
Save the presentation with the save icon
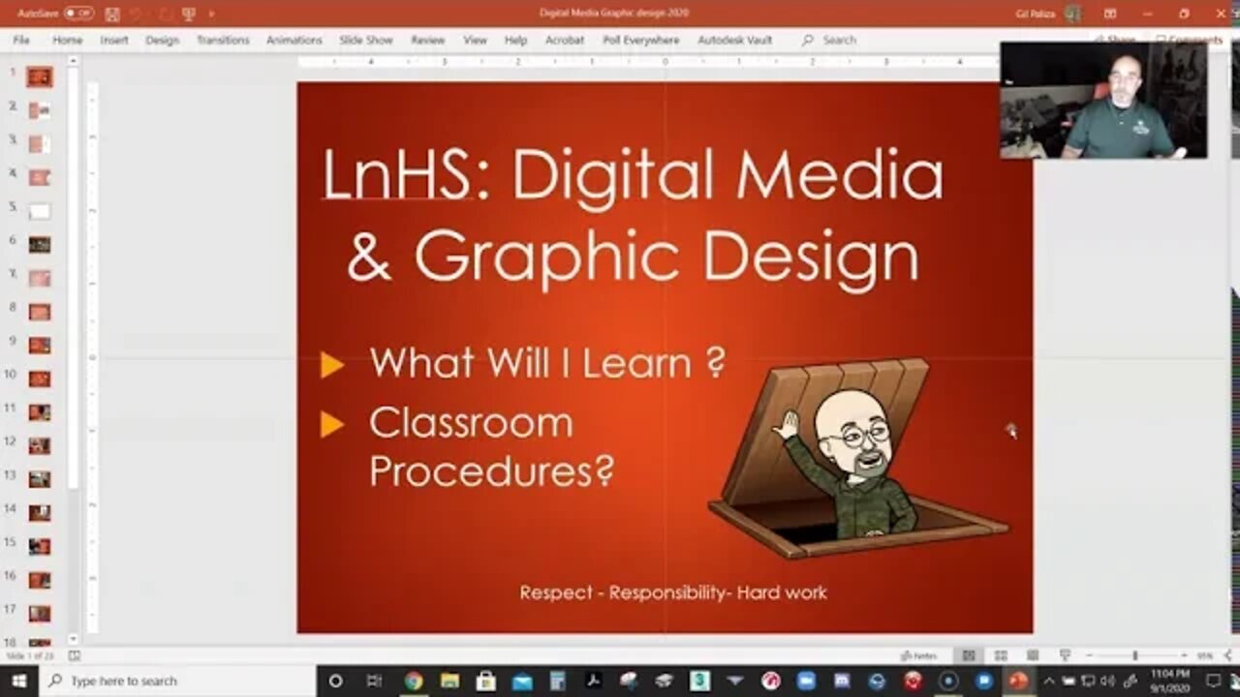click(x=112, y=14)
